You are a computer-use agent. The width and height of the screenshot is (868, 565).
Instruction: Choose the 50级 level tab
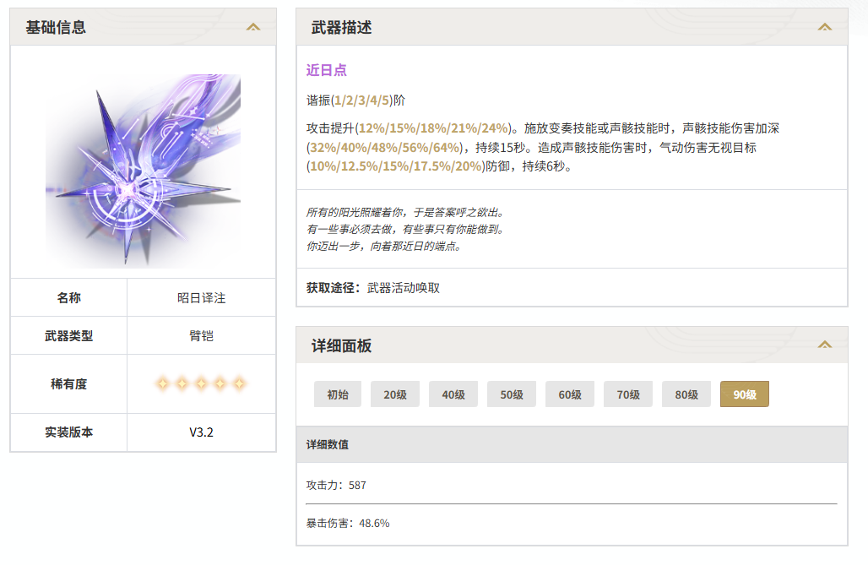point(512,394)
